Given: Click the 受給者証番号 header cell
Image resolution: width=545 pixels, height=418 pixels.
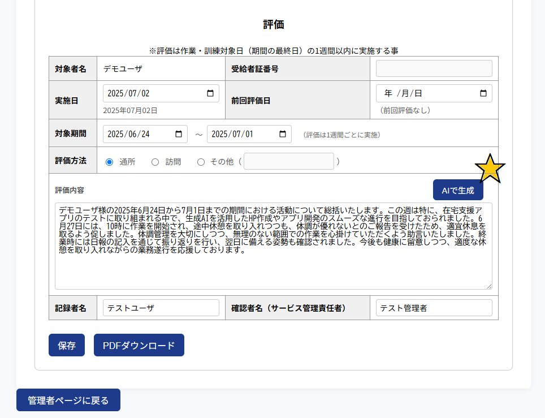Looking at the screenshot, I should (297, 69).
